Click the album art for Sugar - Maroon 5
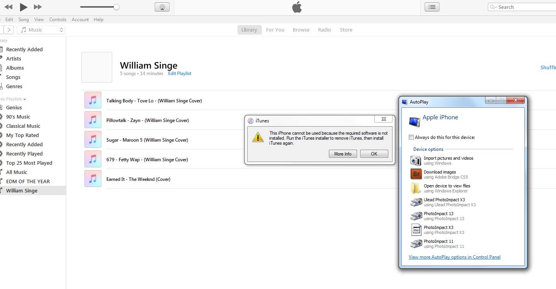The height and width of the screenshot is (289, 556). pos(93,140)
